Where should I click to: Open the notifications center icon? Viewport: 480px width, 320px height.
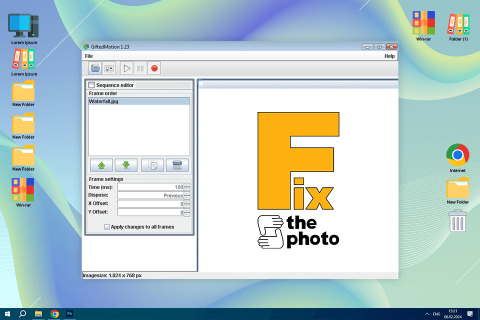[x=470, y=314]
